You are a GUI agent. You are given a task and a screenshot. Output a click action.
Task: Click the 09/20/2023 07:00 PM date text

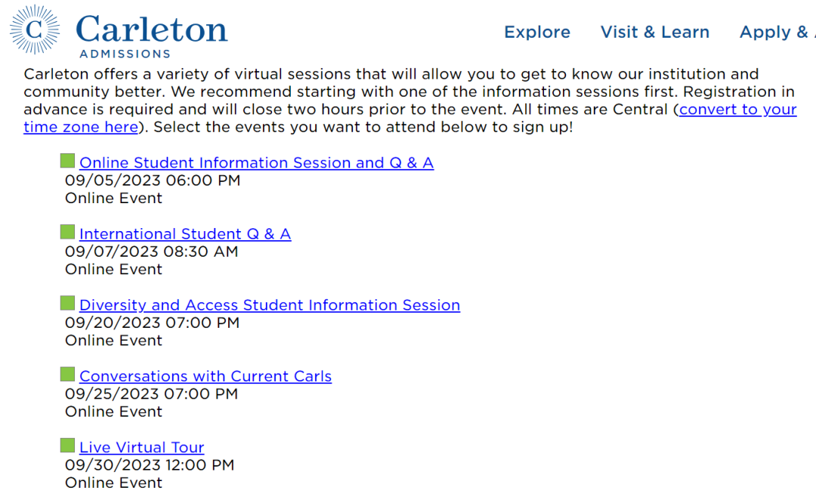tap(152, 323)
